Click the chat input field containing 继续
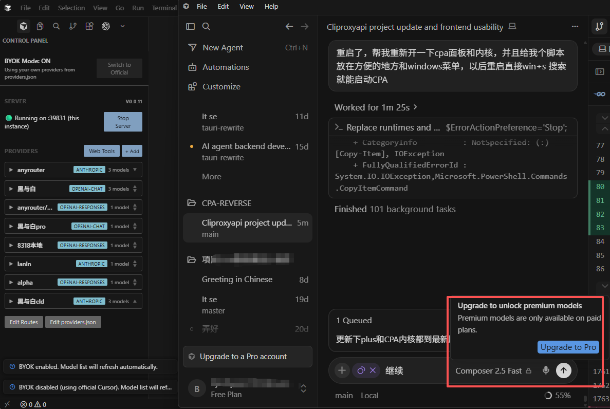This screenshot has width=610, height=409. (x=416, y=370)
